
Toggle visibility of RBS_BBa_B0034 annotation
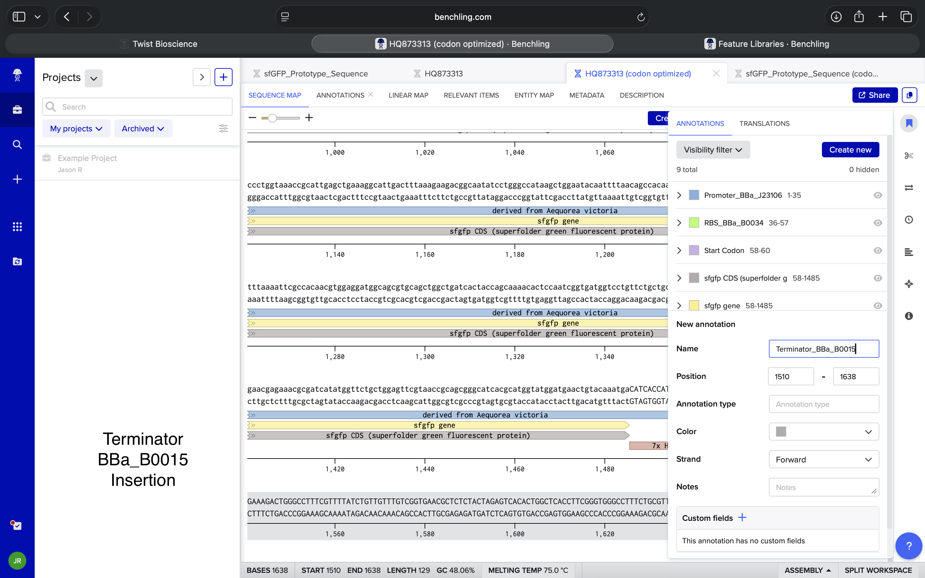[877, 223]
